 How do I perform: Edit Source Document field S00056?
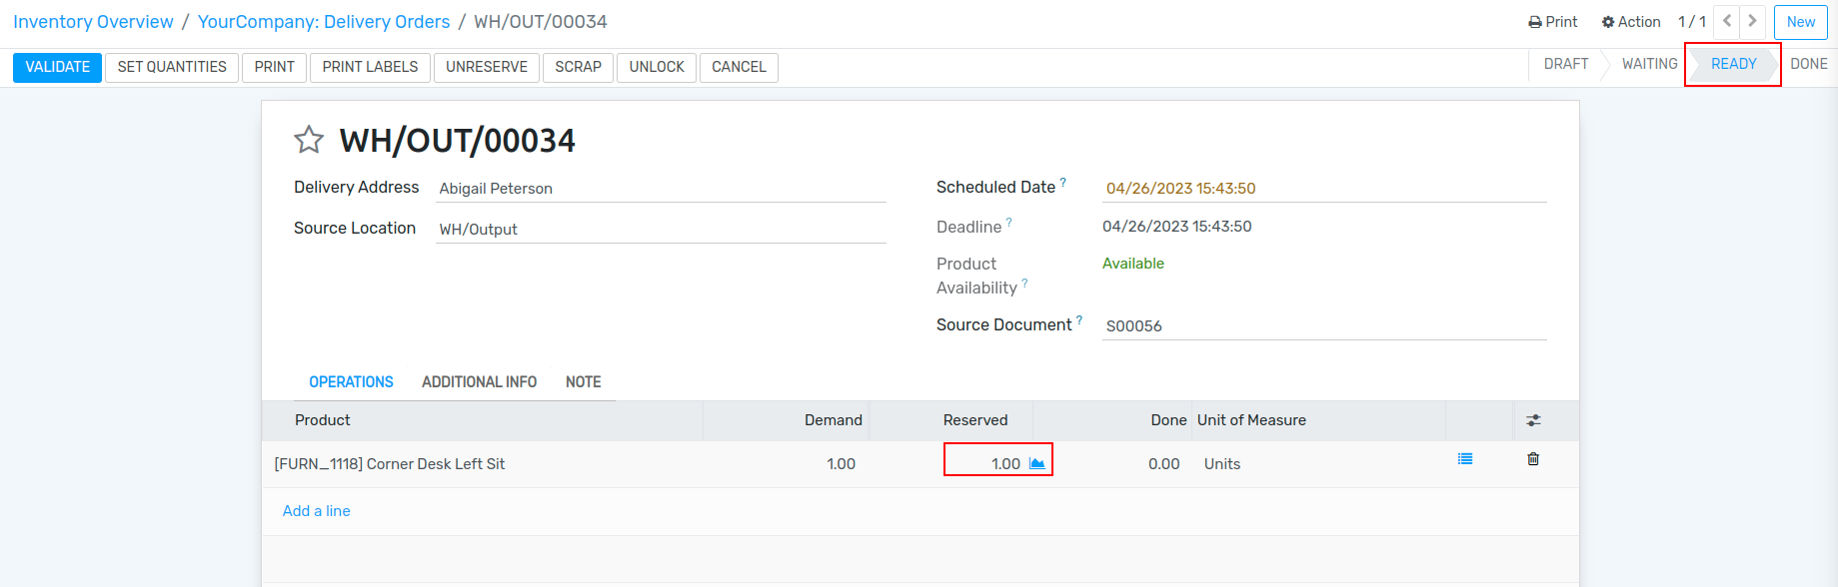[x=1324, y=326]
